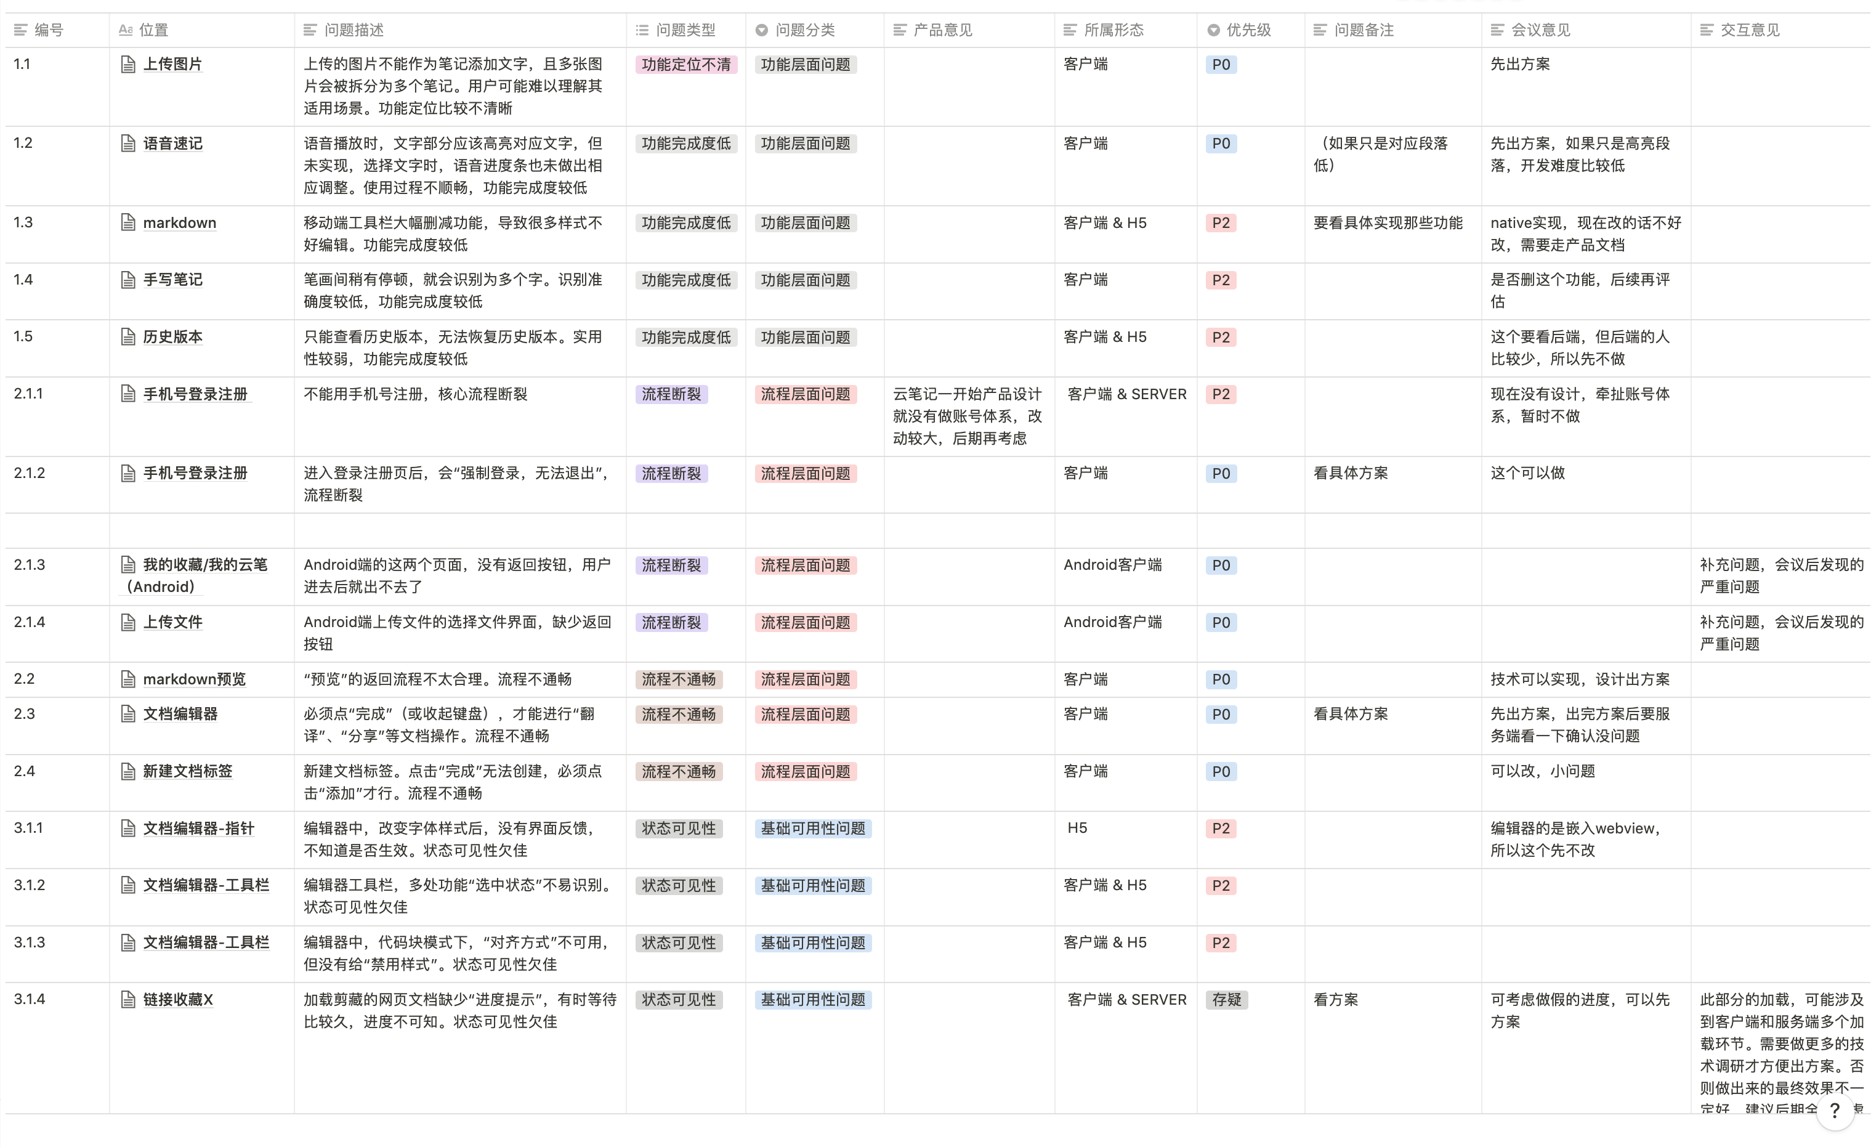Click page icon beside 上传文件
This screenshot has height=1147, width=1871.
pyautogui.click(x=128, y=622)
